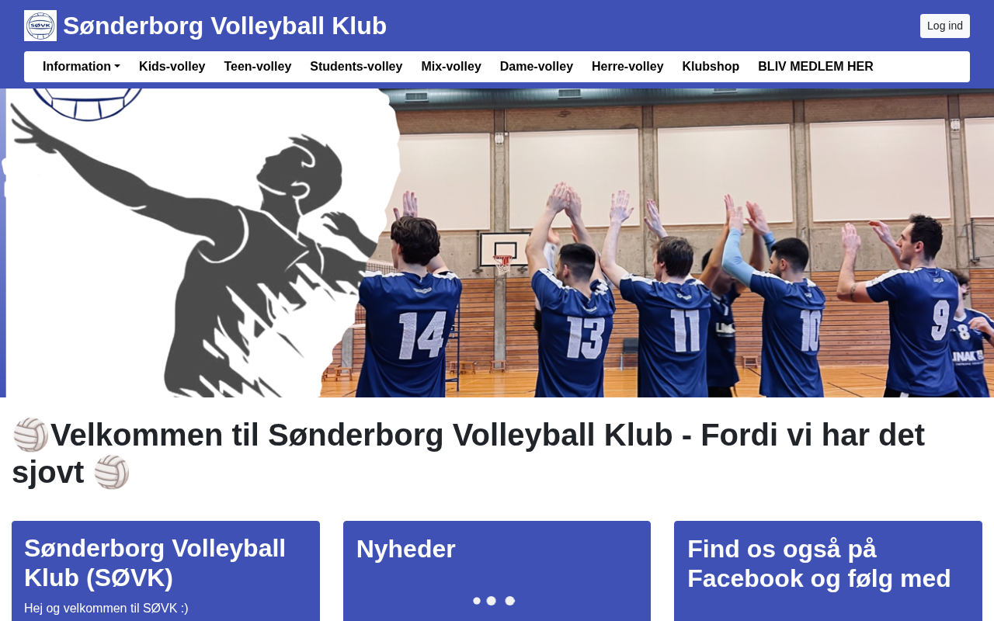Image resolution: width=994 pixels, height=621 pixels.
Task: Open the Teen-volley page
Action: tap(258, 67)
